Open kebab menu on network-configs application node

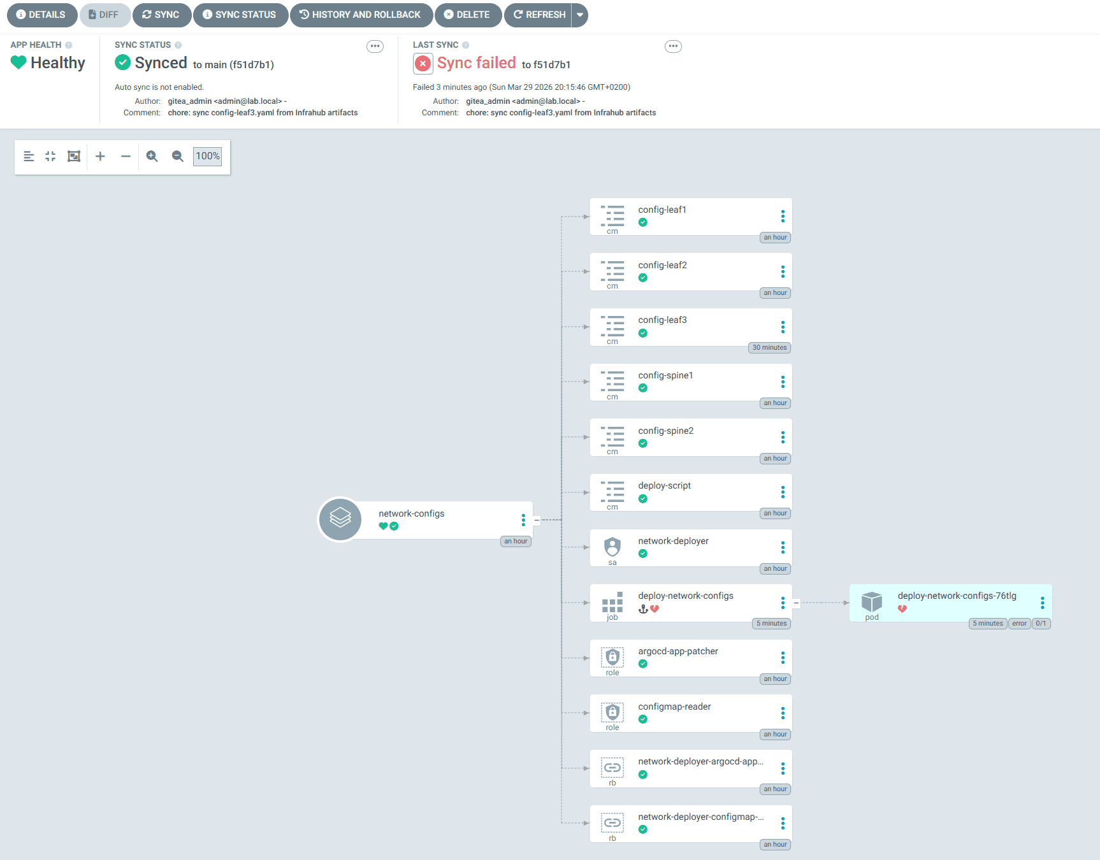click(x=524, y=520)
